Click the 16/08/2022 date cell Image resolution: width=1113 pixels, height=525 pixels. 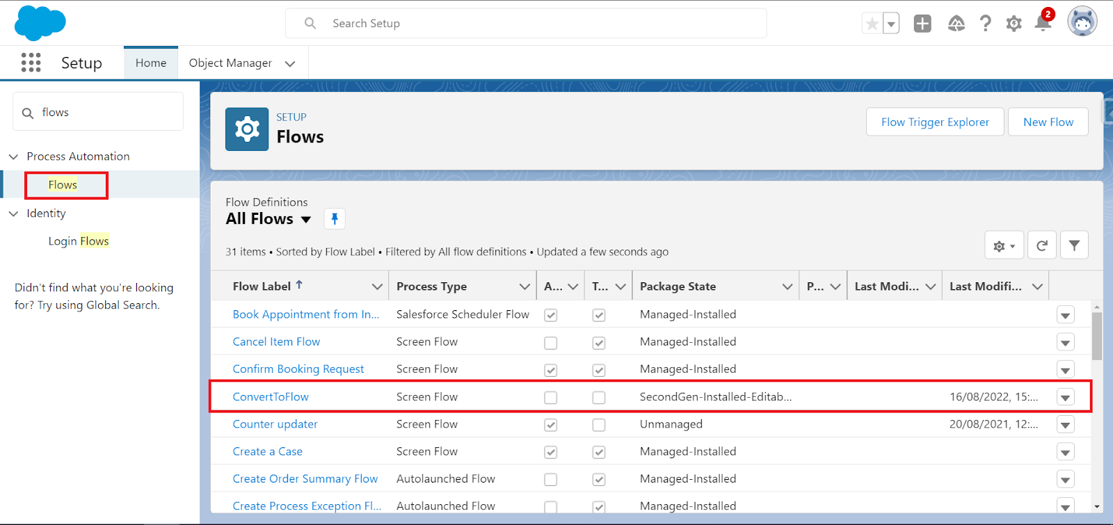click(993, 397)
